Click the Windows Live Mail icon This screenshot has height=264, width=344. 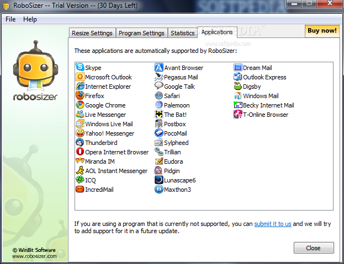(x=80, y=123)
